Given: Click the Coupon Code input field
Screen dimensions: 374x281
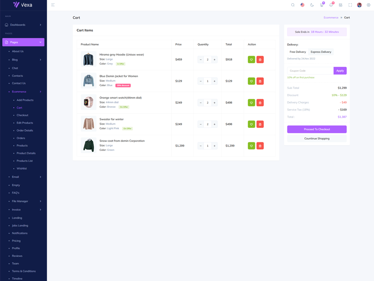Looking at the screenshot, I should 310,71.
